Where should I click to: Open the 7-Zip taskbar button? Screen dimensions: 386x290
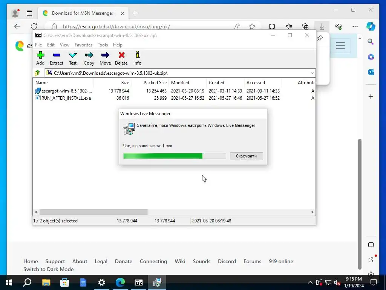[x=139, y=282]
